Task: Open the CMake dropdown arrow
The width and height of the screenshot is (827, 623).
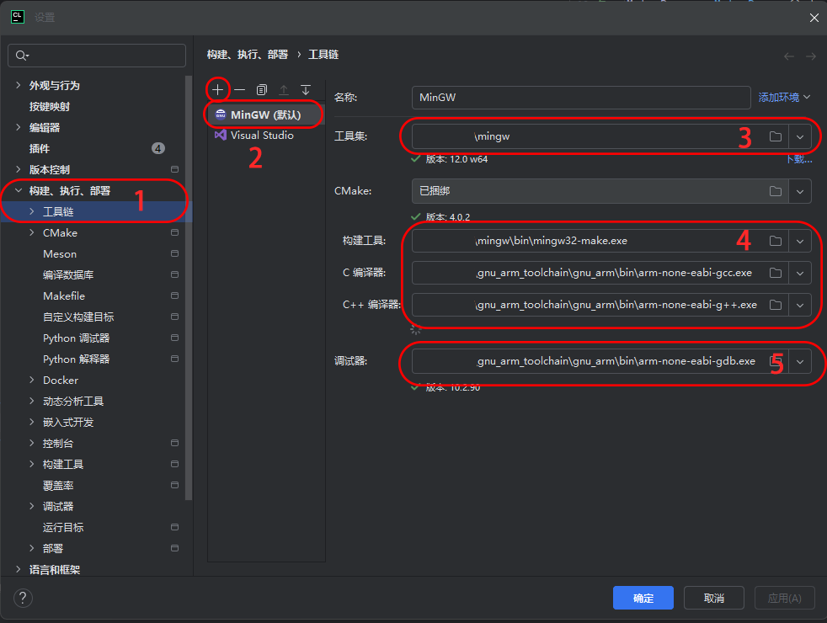Action: [x=800, y=191]
